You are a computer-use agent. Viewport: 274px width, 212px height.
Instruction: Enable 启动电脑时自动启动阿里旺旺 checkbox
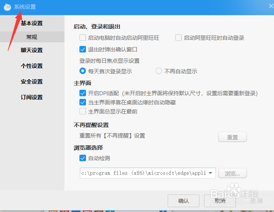click(83, 38)
